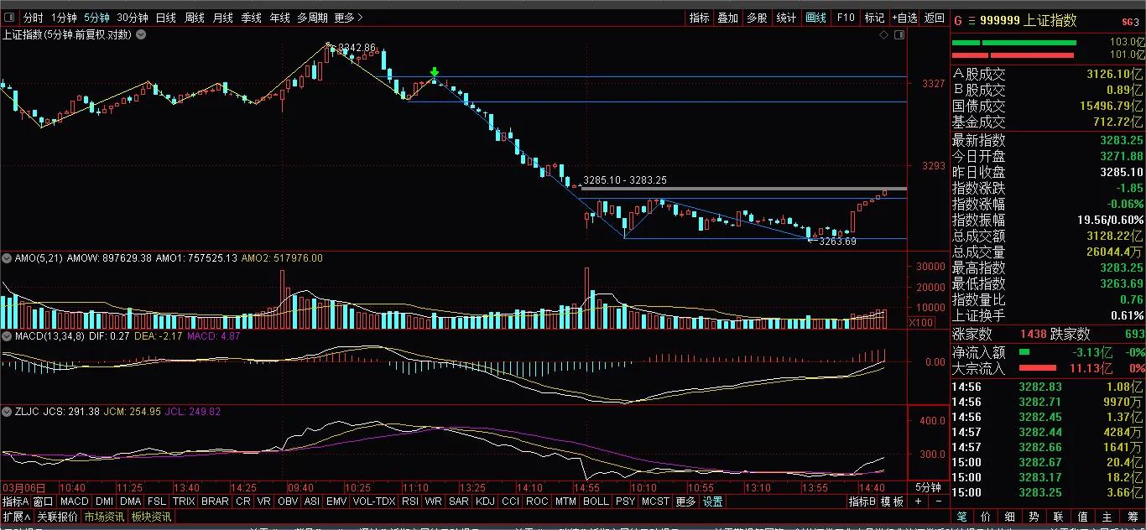The height and width of the screenshot is (530, 1146).
Task: Switch to 季线 quarterly chart
Action: coord(252,18)
